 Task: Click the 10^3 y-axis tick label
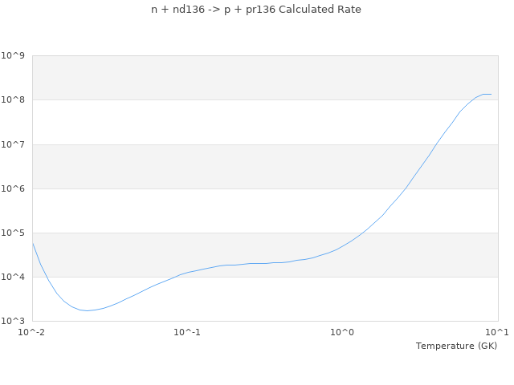[14, 321]
